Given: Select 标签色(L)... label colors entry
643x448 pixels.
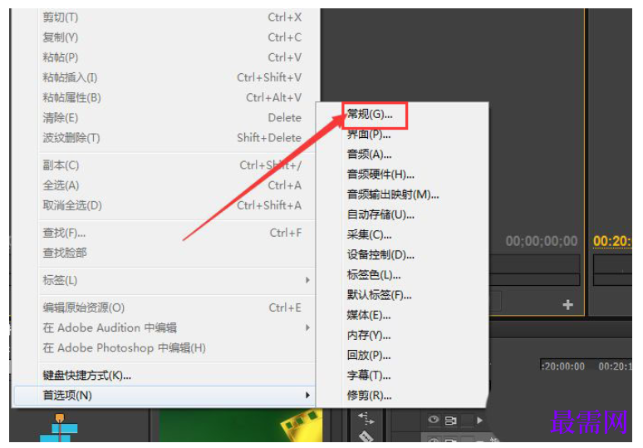Looking at the screenshot, I should click(374, 275).
